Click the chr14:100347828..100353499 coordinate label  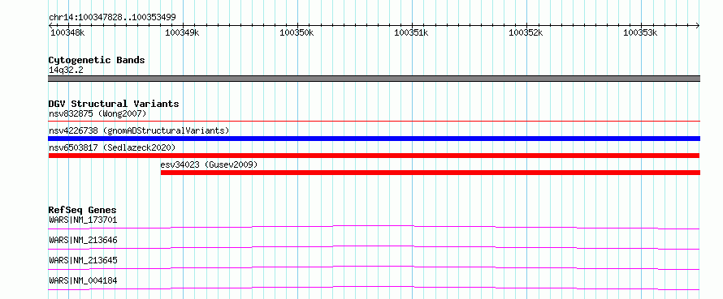[112, 18]
